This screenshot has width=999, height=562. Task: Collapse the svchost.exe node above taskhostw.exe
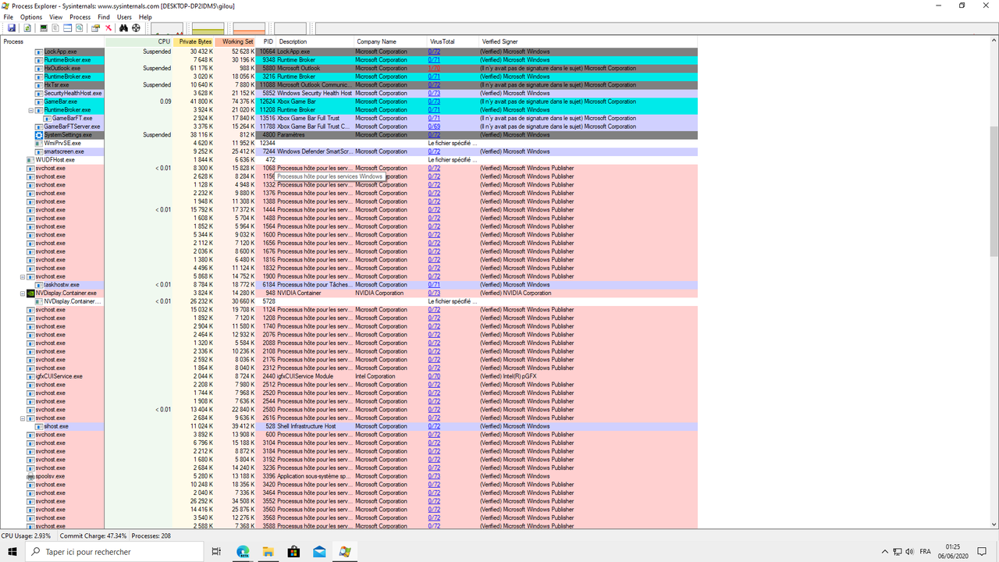point(23,276)
